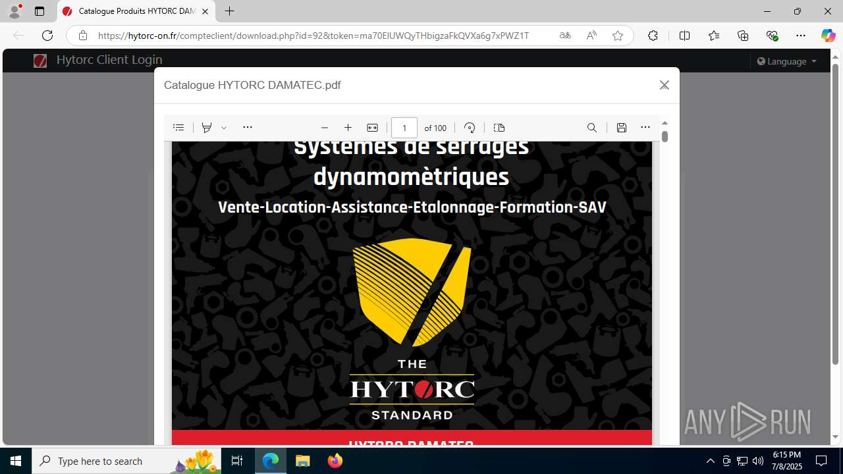
Task: Open PDF viewer more options menu
Action: click(x=645, y=128)
